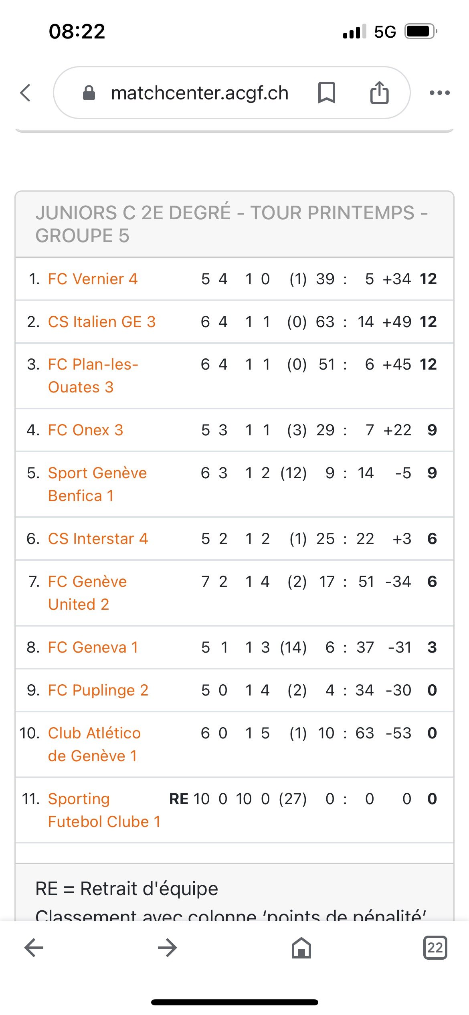This screenshot has width=469, height=1015.
Task: Tap Club Atlético de Genève 1 link
Action: coord(94,744)
